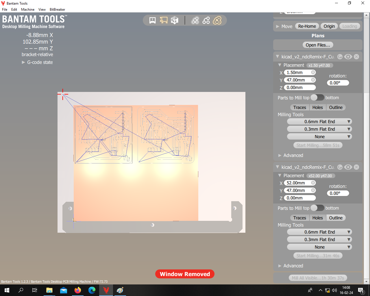Collapse the first kicad_v2 plan panel
The image size is (370, 296).
(277, 57)
